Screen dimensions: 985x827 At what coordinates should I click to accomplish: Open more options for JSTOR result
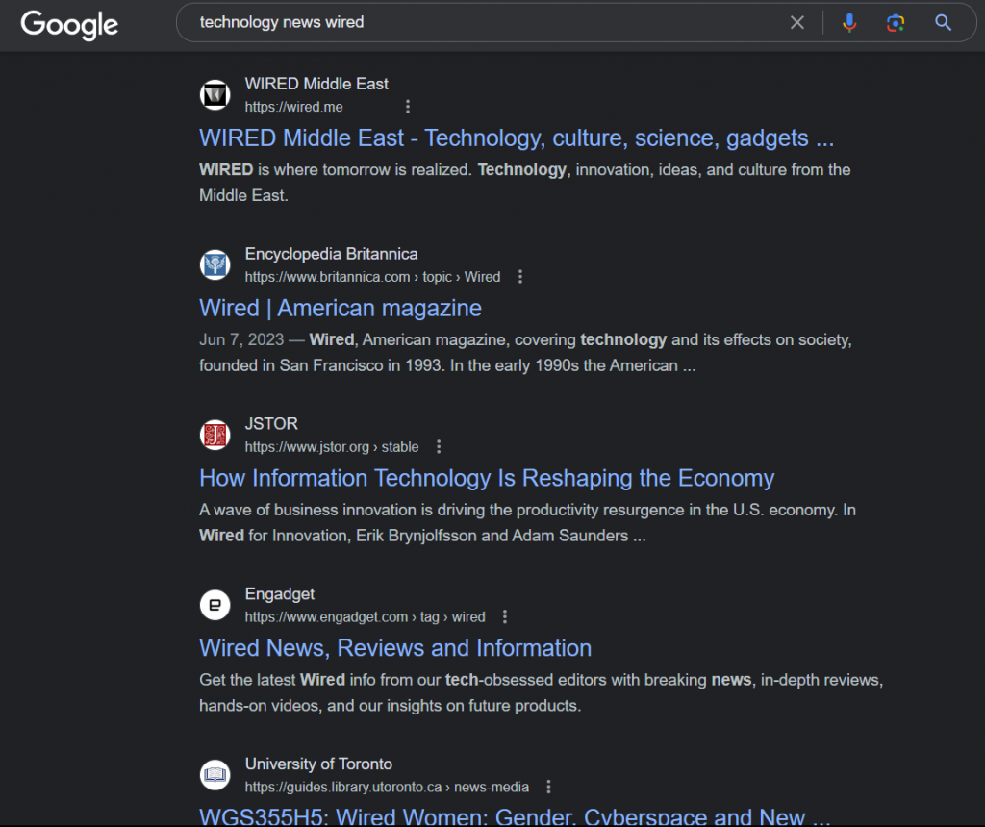click(x=439, y=447)
